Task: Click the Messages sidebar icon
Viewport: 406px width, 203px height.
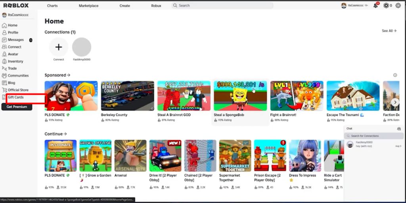Action: (x=4, y=40)
